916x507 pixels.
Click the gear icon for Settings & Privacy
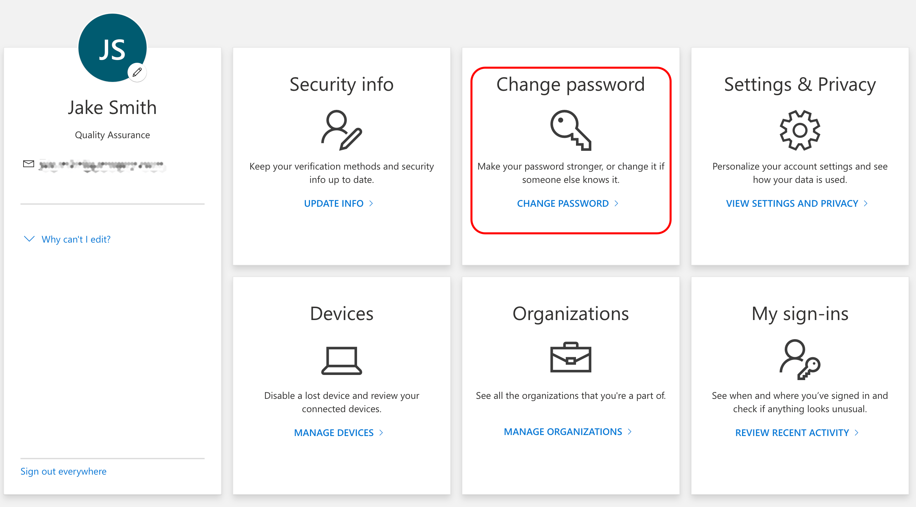coord(799,130)
